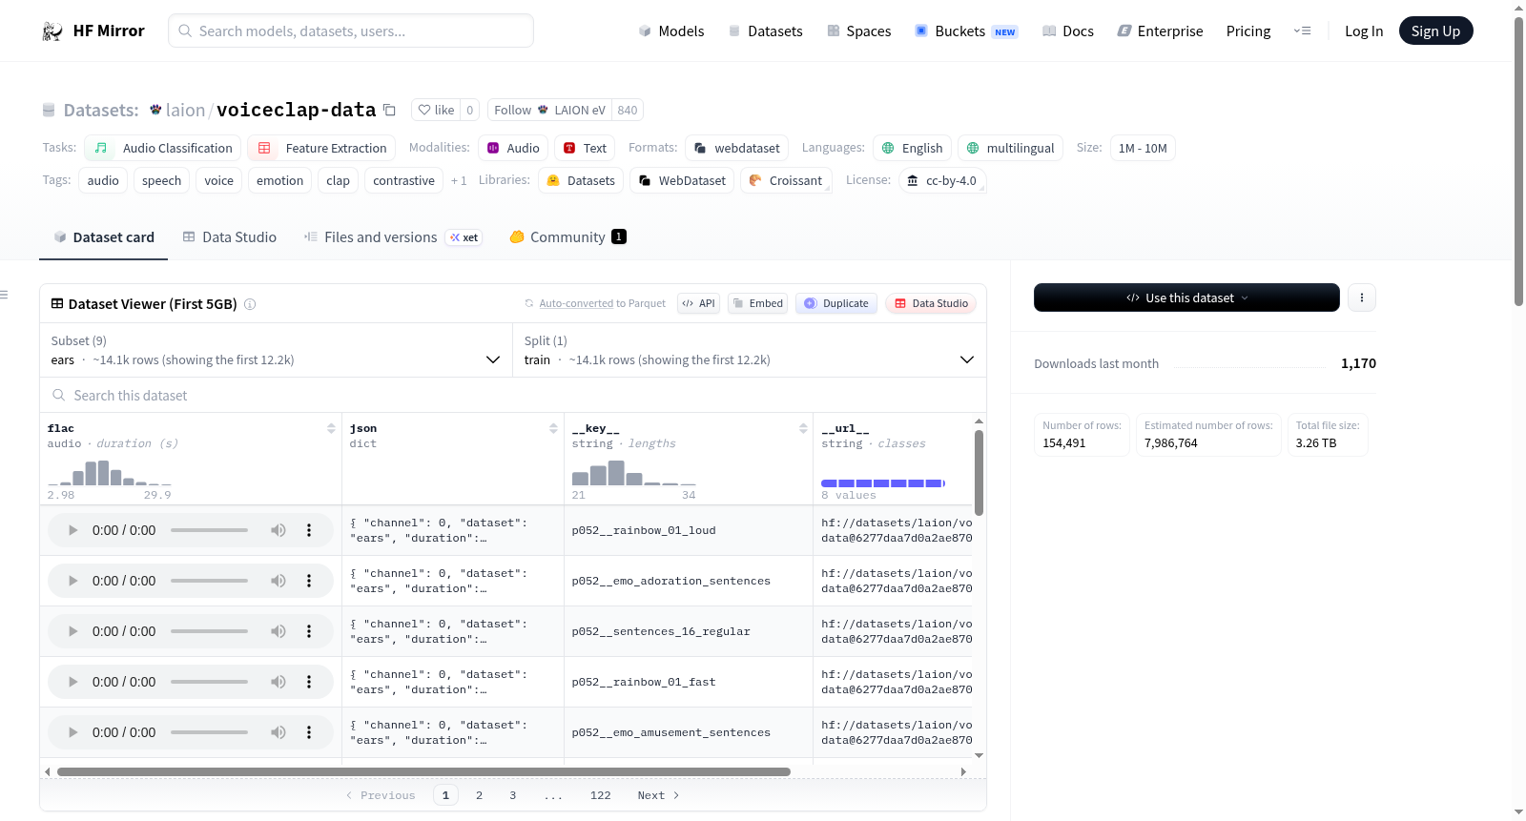The height and width of the screenshot is (821, 1526).
Task: Click the API button
Action: pos(698,303)
